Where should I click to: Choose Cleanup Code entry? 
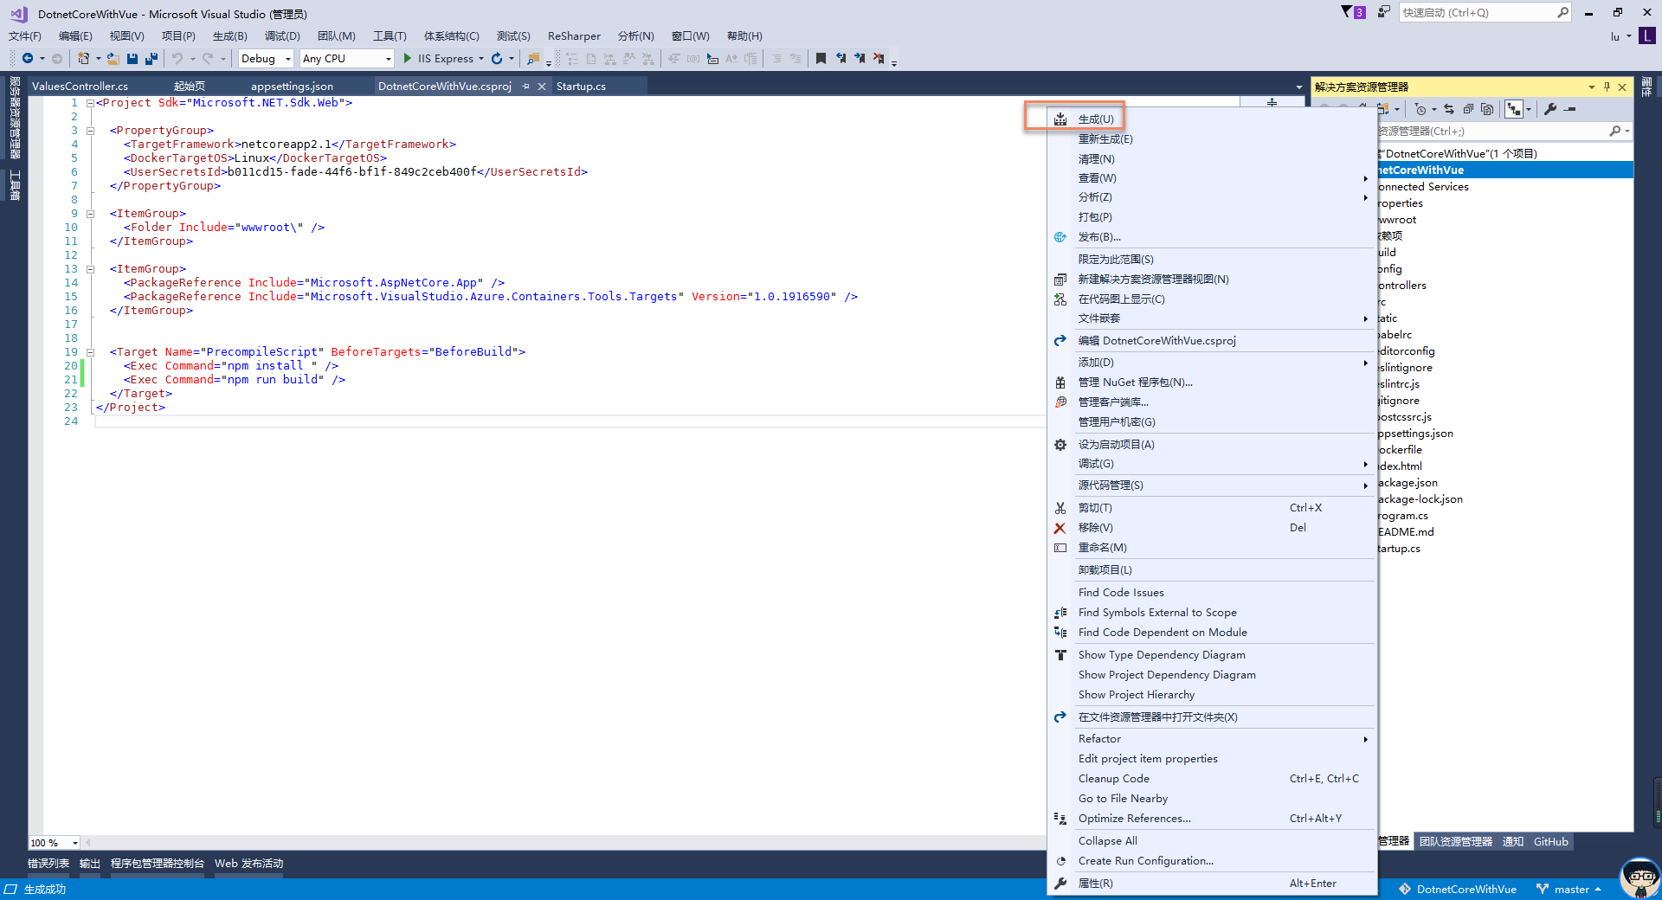1212,779
